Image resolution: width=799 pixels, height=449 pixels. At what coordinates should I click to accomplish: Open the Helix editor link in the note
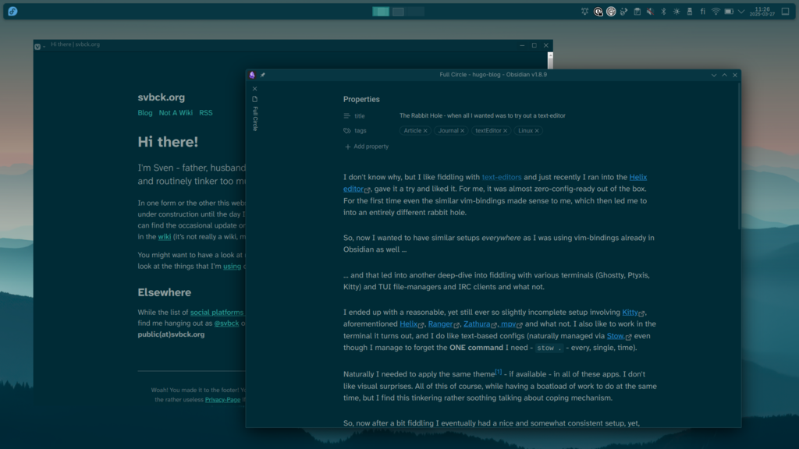638,177
